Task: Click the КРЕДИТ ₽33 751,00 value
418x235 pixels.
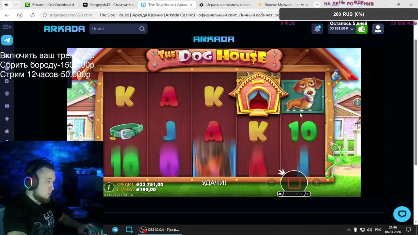Action: click(x=140, y=184)
